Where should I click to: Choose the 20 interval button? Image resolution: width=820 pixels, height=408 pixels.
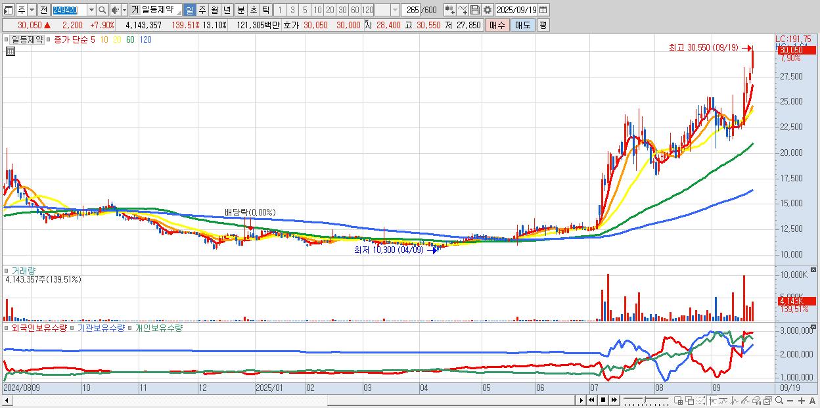[x=330, y=10]
